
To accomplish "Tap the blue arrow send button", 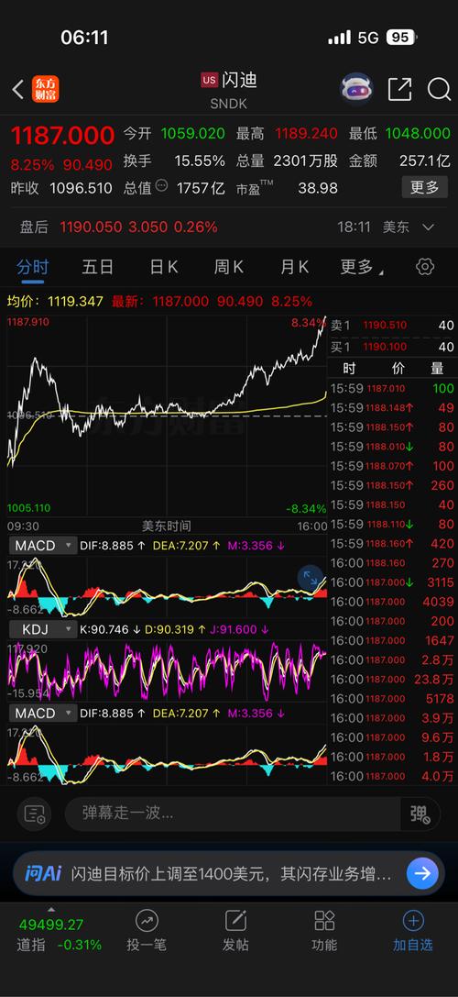I will pos(422,873).
